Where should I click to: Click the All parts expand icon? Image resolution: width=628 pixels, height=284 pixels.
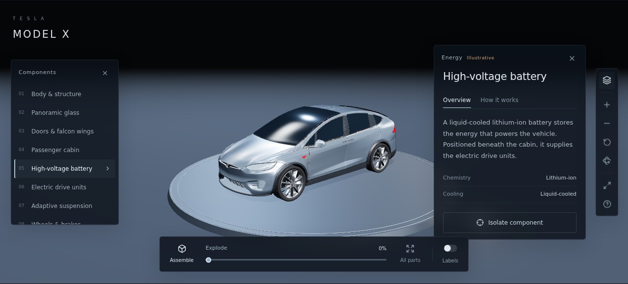tap(410, 249)
